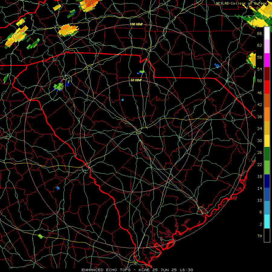The height and width of the screenshot is (272, 272).
Task: Click the white swatch in the echo tops legend
Action: [x=267, y=33]
